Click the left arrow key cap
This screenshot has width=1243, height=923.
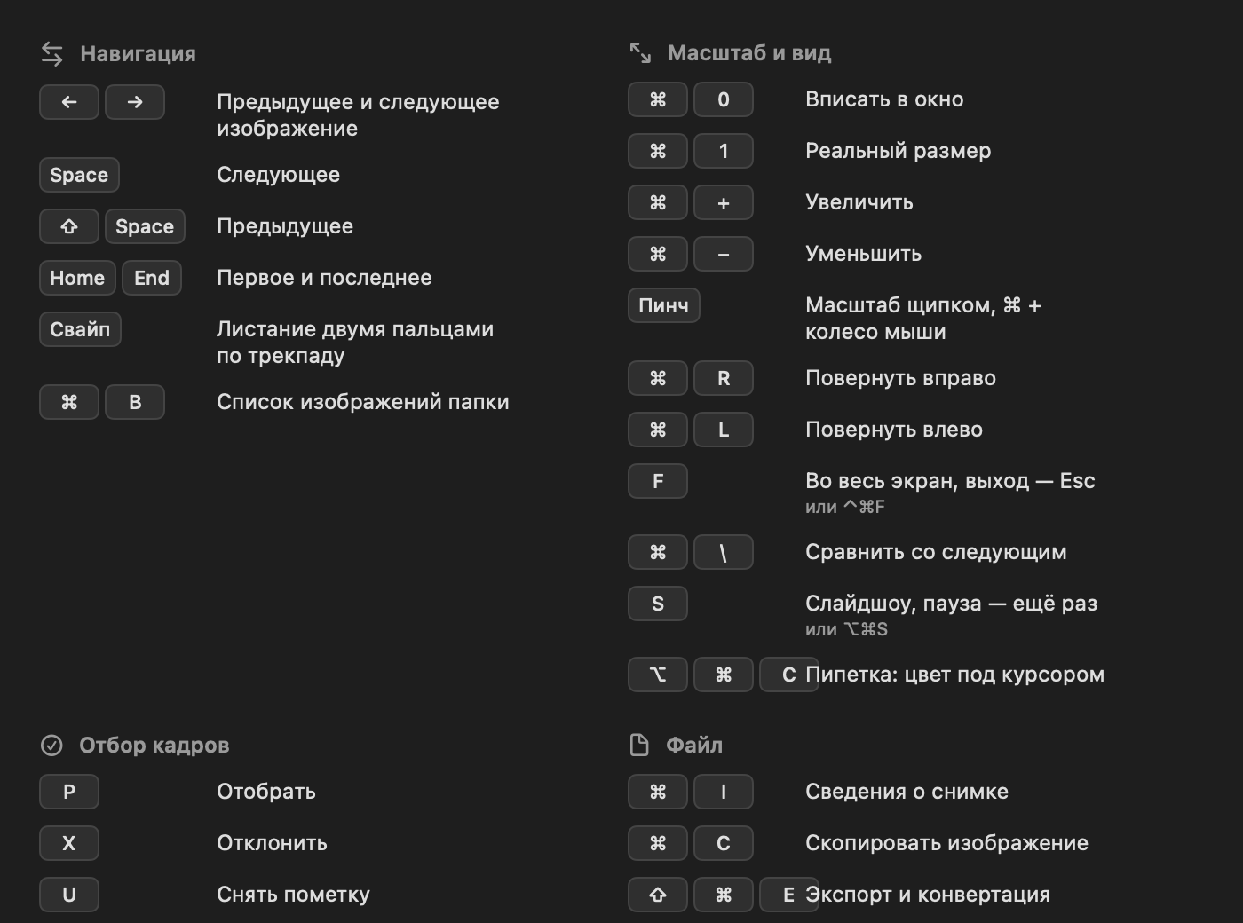pyautogui.click(x=69, y=102)
